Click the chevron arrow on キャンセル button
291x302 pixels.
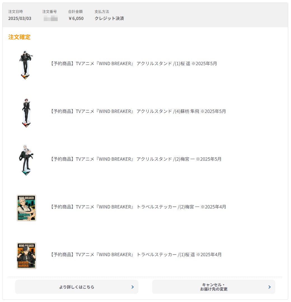269,287
